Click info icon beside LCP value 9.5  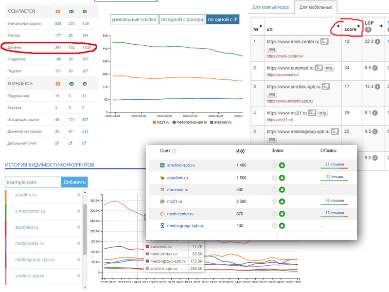coord(375,131)
